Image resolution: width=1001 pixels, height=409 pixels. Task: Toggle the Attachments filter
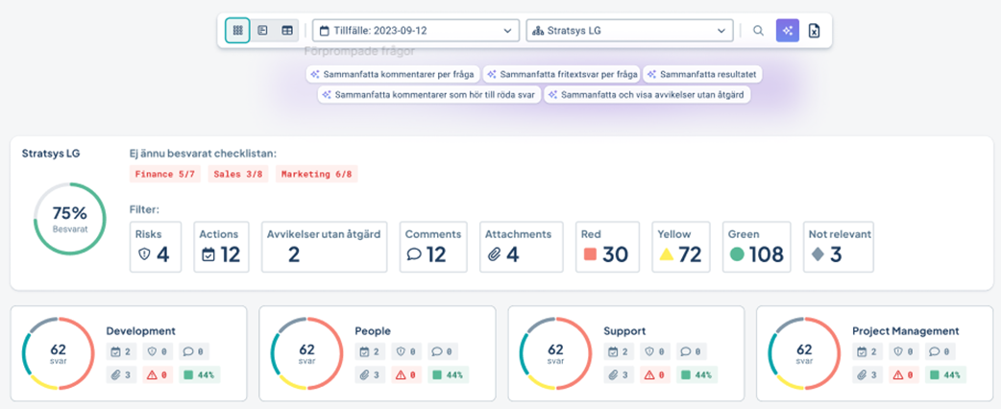[519, 247]
